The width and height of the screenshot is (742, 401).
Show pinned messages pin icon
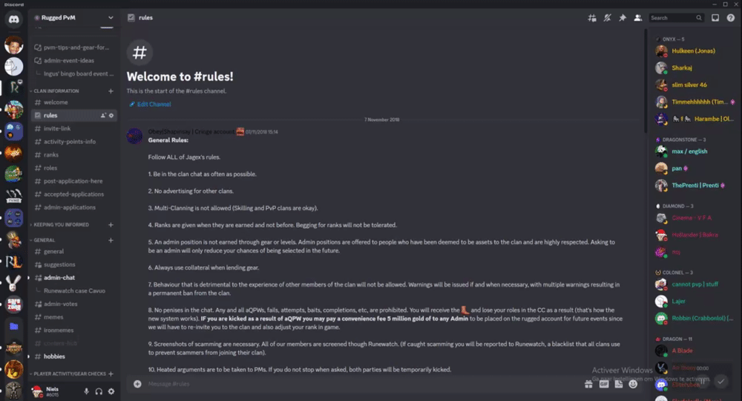click(x=623, y=18)
